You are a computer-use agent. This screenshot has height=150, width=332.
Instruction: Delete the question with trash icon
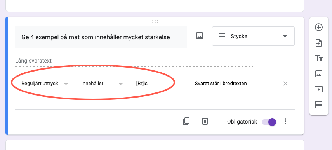tap(205, 121)
